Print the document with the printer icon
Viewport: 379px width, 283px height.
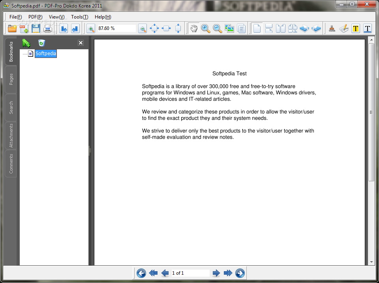[x=48, y=28]
